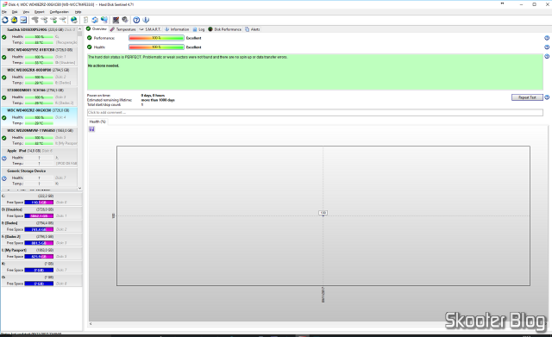Click help icon beside the Performance bar
Screen dimensions: 552x337
(x=547, y=38)
